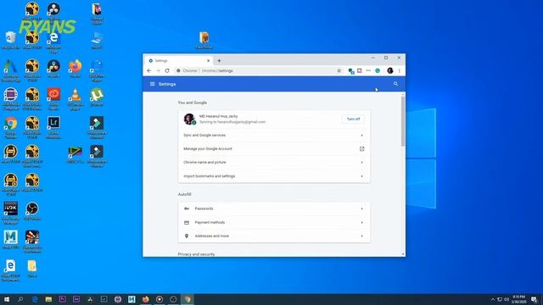Expand Sync and Google services arrow

point(362,136)
